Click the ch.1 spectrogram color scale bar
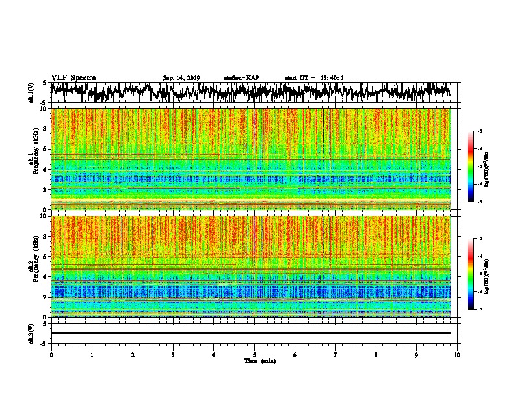515x398 pixels. pos(471,166)
